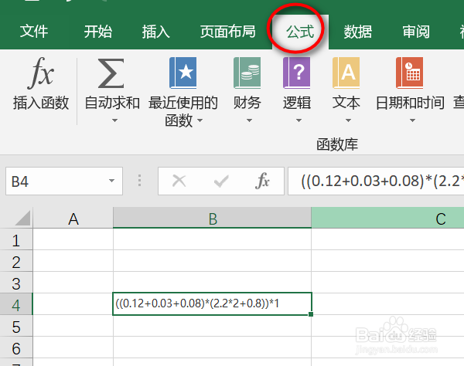Screen dimensions: 464x366
Task: Switch to the Insert (插入) tab
Action: click(156, 32)
